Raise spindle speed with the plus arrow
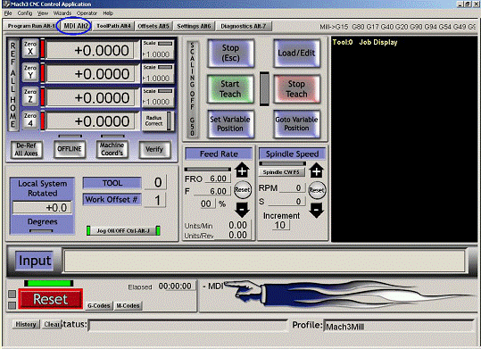The image size is (481, 349). click(x=316, y=170)
